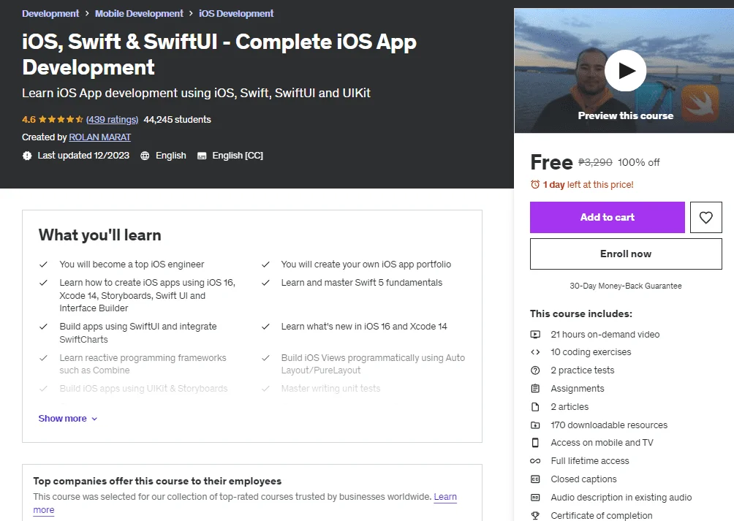Click the course title heading
Screen dimensions: 734x521
pyautogui.click(x=219, y=54)
